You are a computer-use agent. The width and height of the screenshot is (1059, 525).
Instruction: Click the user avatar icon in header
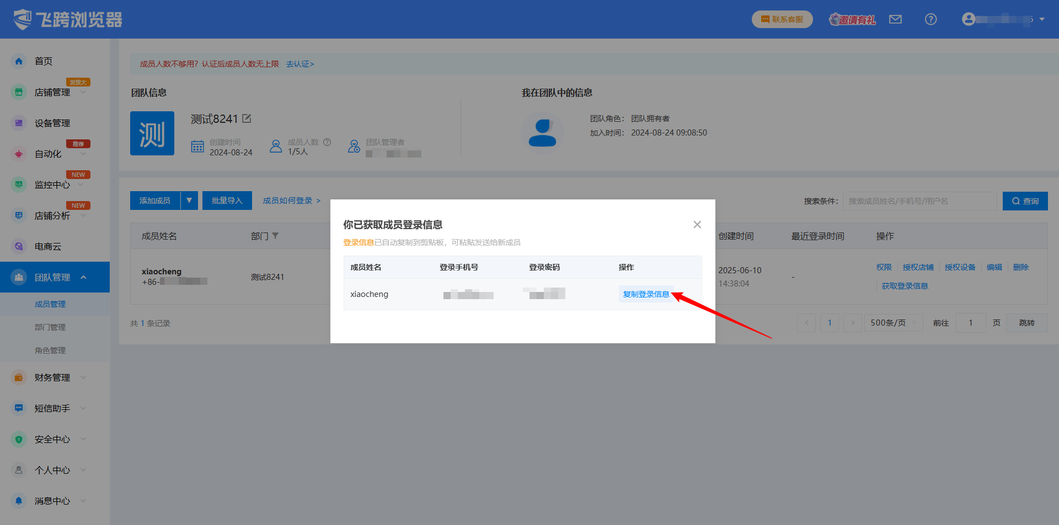point(969,19)
